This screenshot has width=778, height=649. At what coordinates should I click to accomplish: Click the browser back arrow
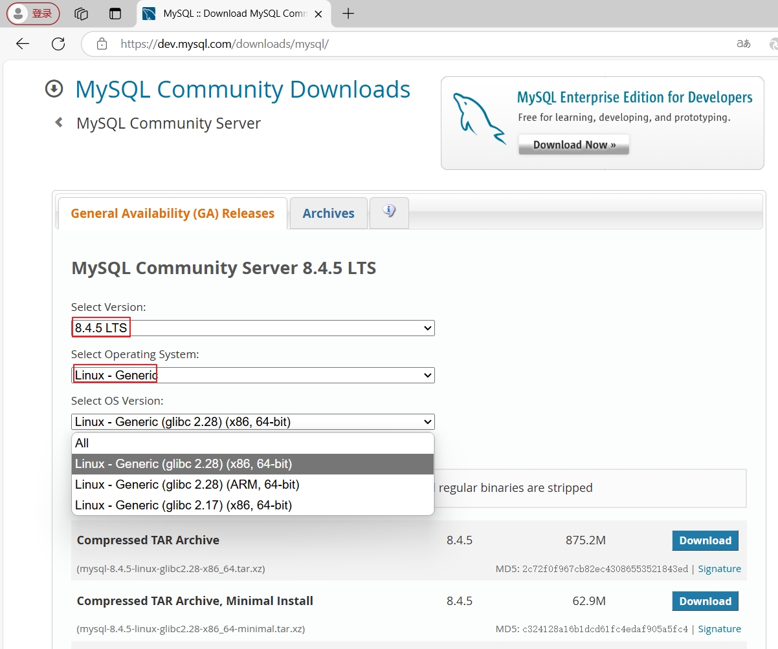click(23, 43)
